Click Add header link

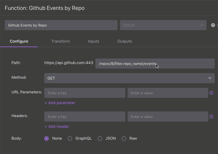(x=57, y=127)
